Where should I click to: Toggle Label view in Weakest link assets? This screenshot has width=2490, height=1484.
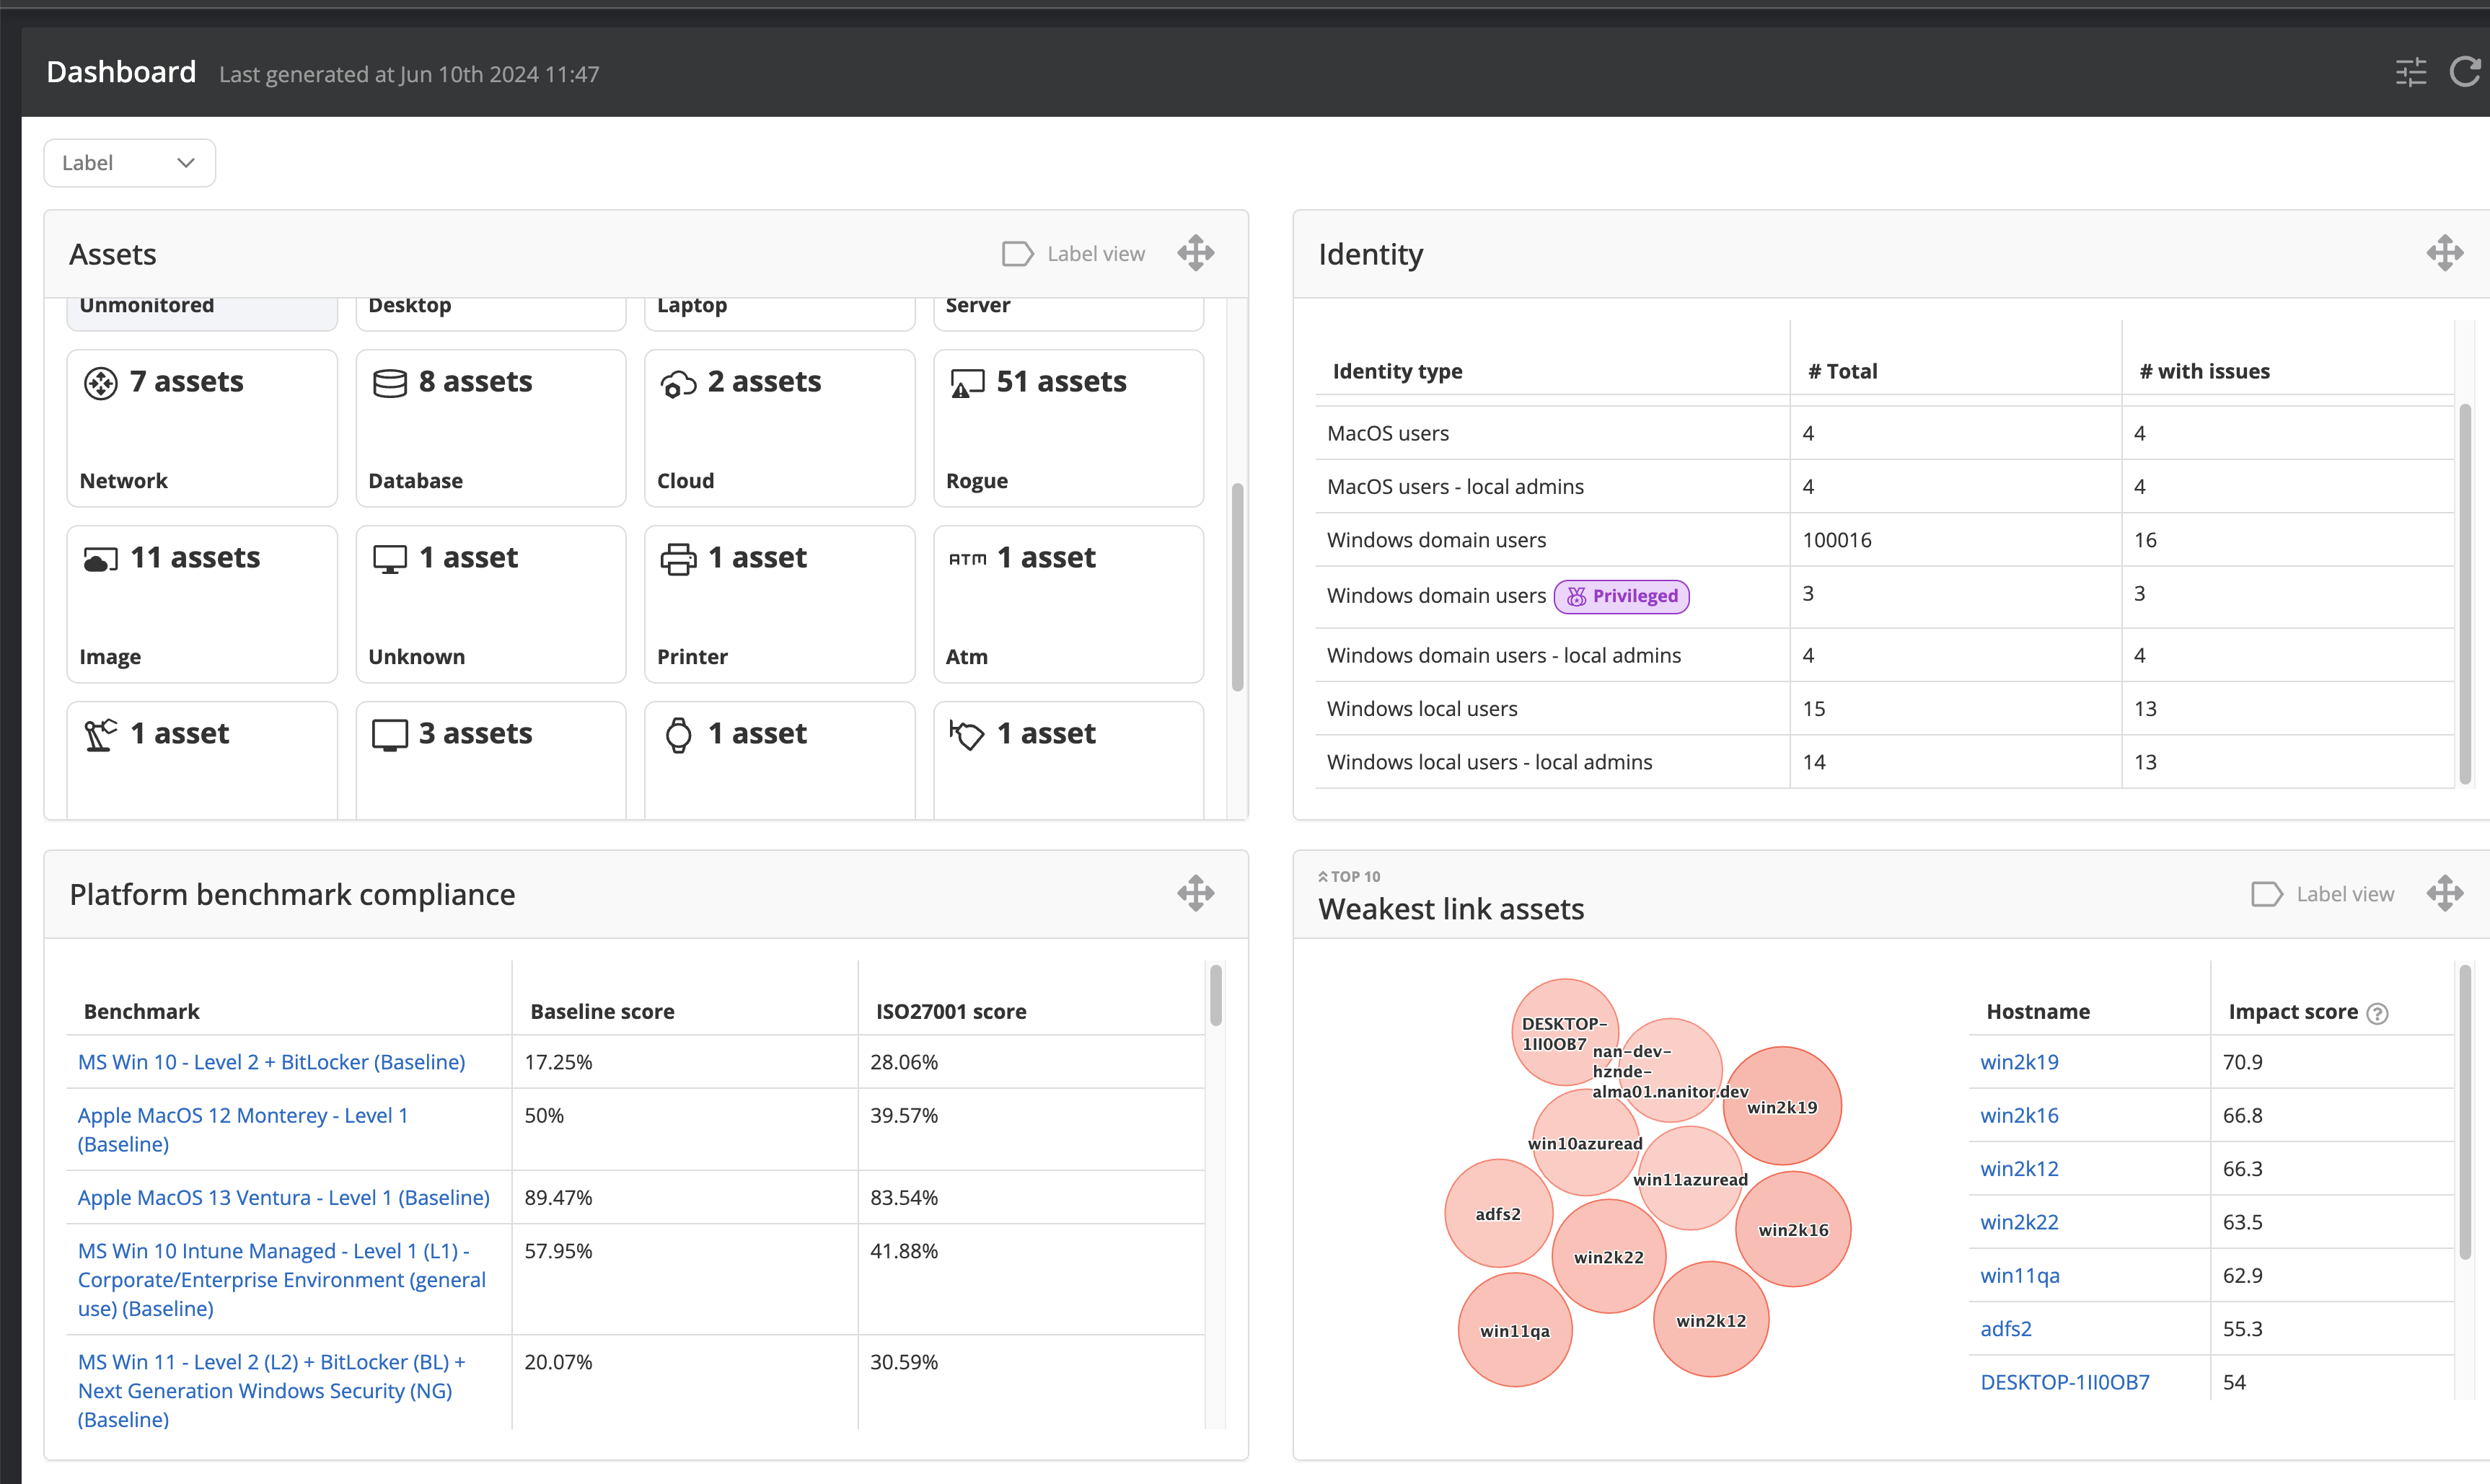click(x=2322, y=894)
